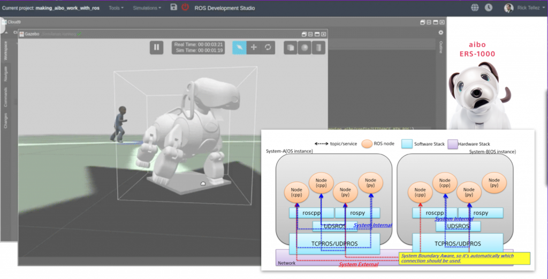Open the Changes side tab
Viewport: 548px width, 279px height.
(6, 120)
